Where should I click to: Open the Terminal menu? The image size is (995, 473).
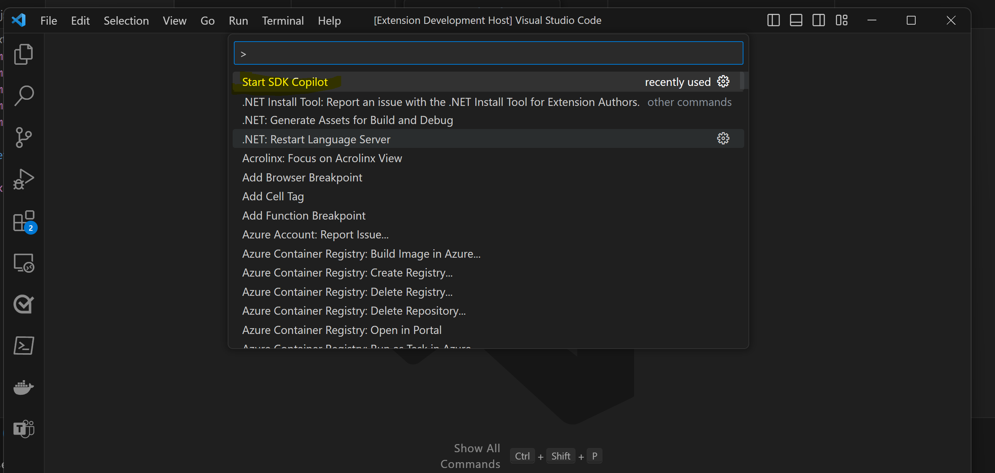283,20
